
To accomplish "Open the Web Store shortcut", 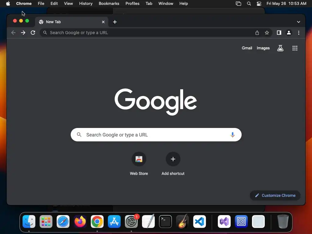I will pos(139,164).
